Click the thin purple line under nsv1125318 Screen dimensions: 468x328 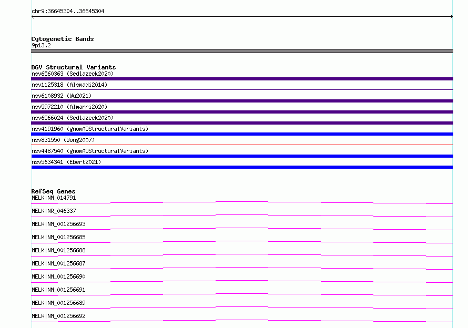[242, 89]
